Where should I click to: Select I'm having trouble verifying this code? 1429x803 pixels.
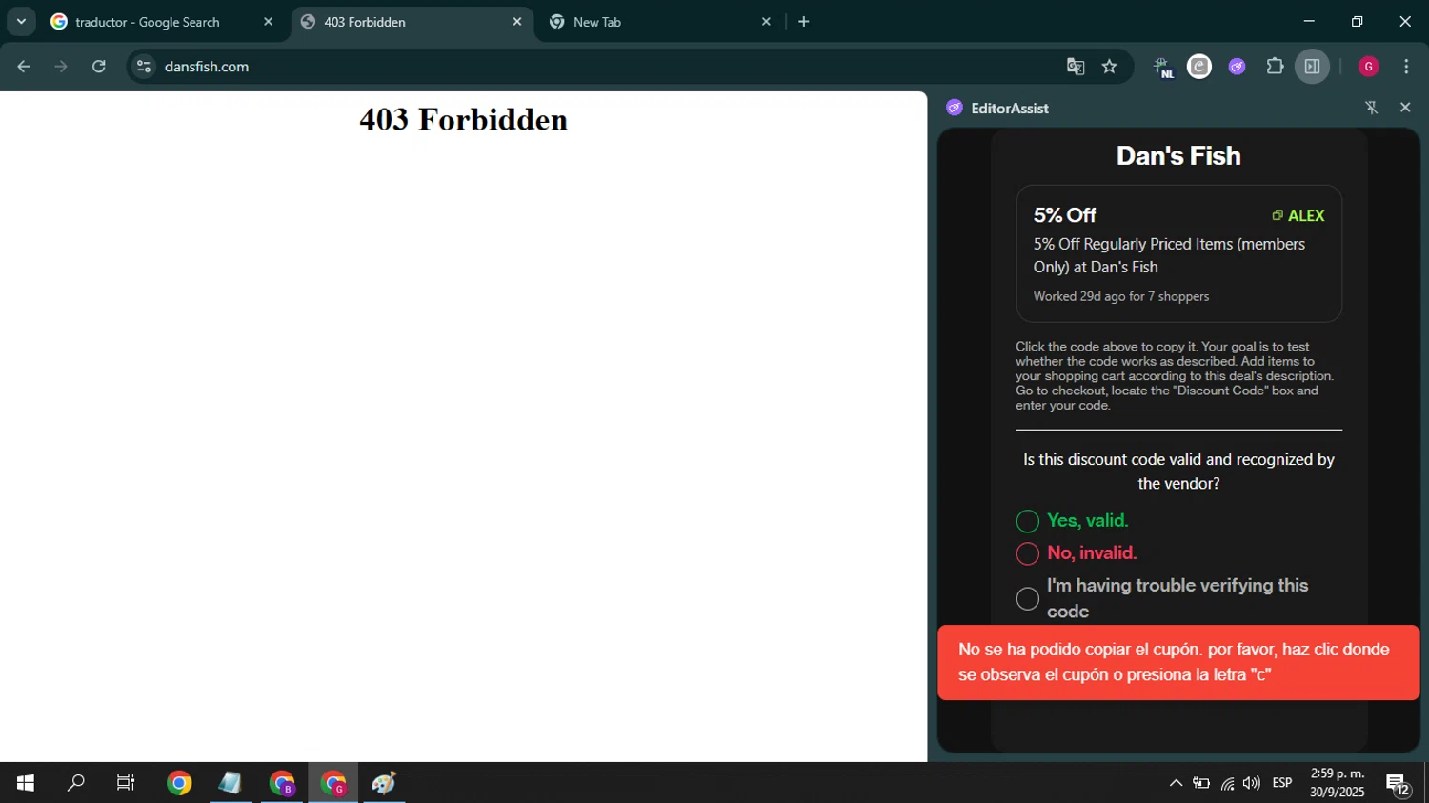1027,598
